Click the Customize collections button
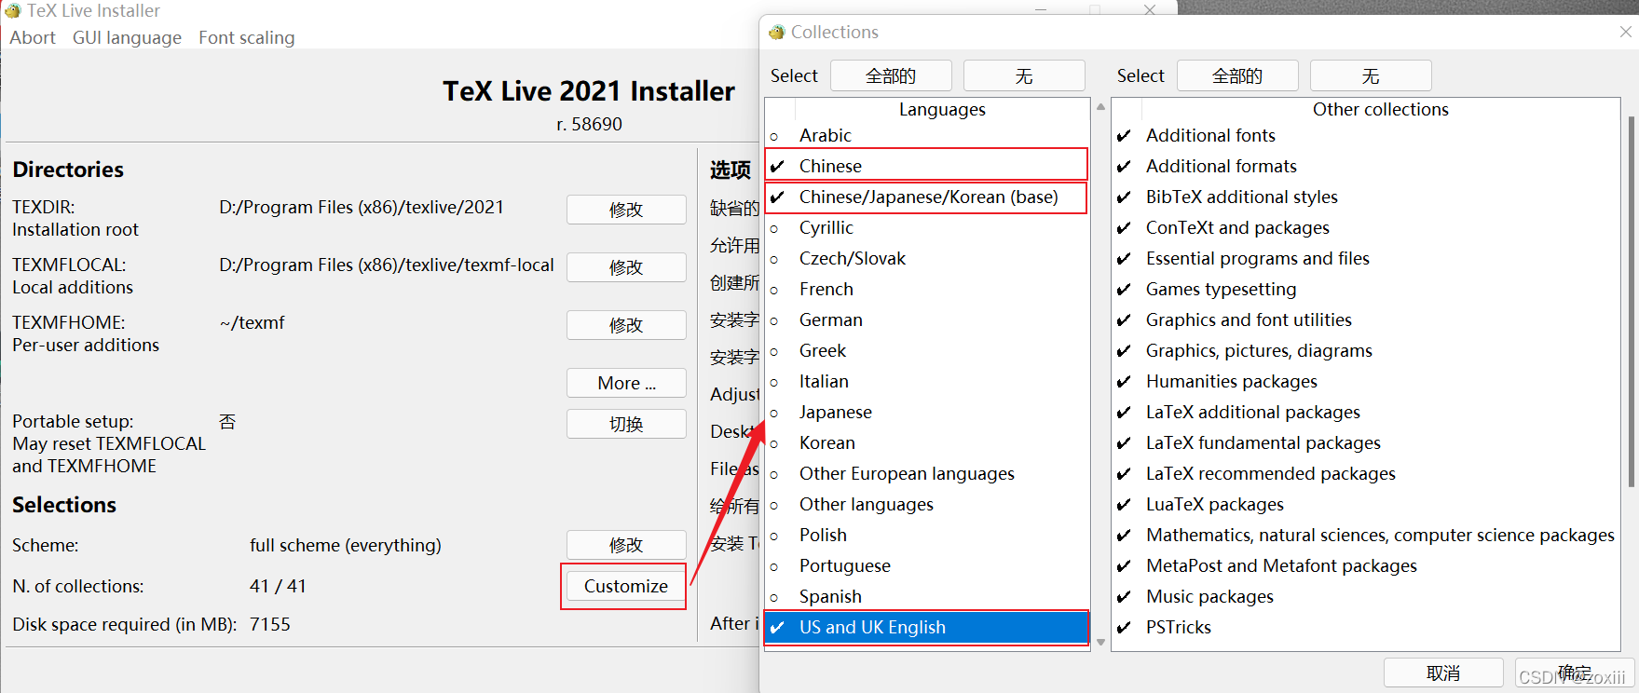The image size is (1639, 693). pos(625,586)
